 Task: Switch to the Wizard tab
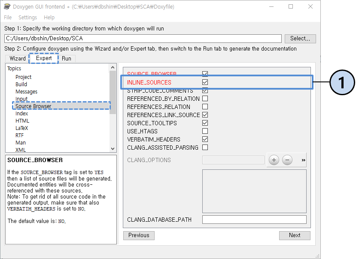click(x=18, y=58)
